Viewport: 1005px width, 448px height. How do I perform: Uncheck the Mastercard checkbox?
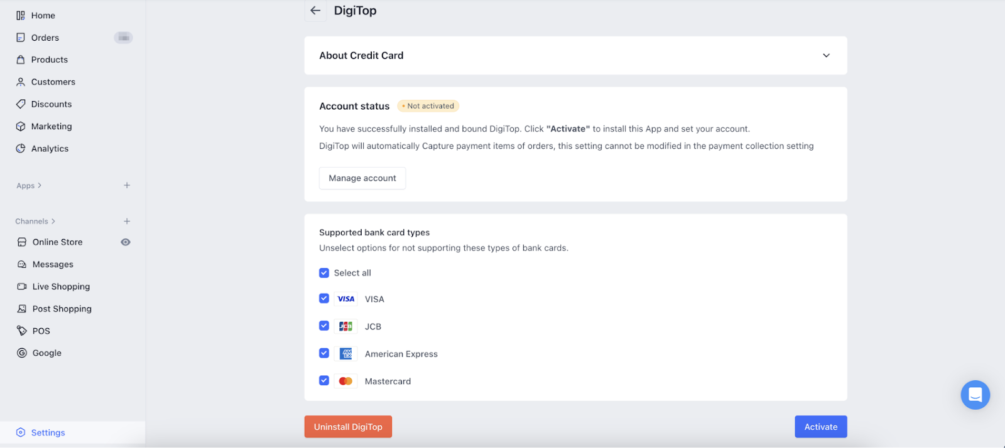click(x=324, y=380)
